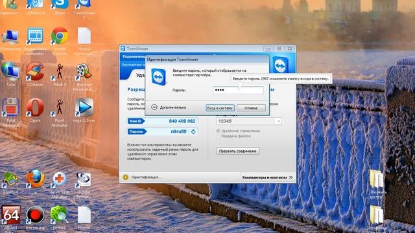Open the Сеть network desktop icon

click(10, 71)
